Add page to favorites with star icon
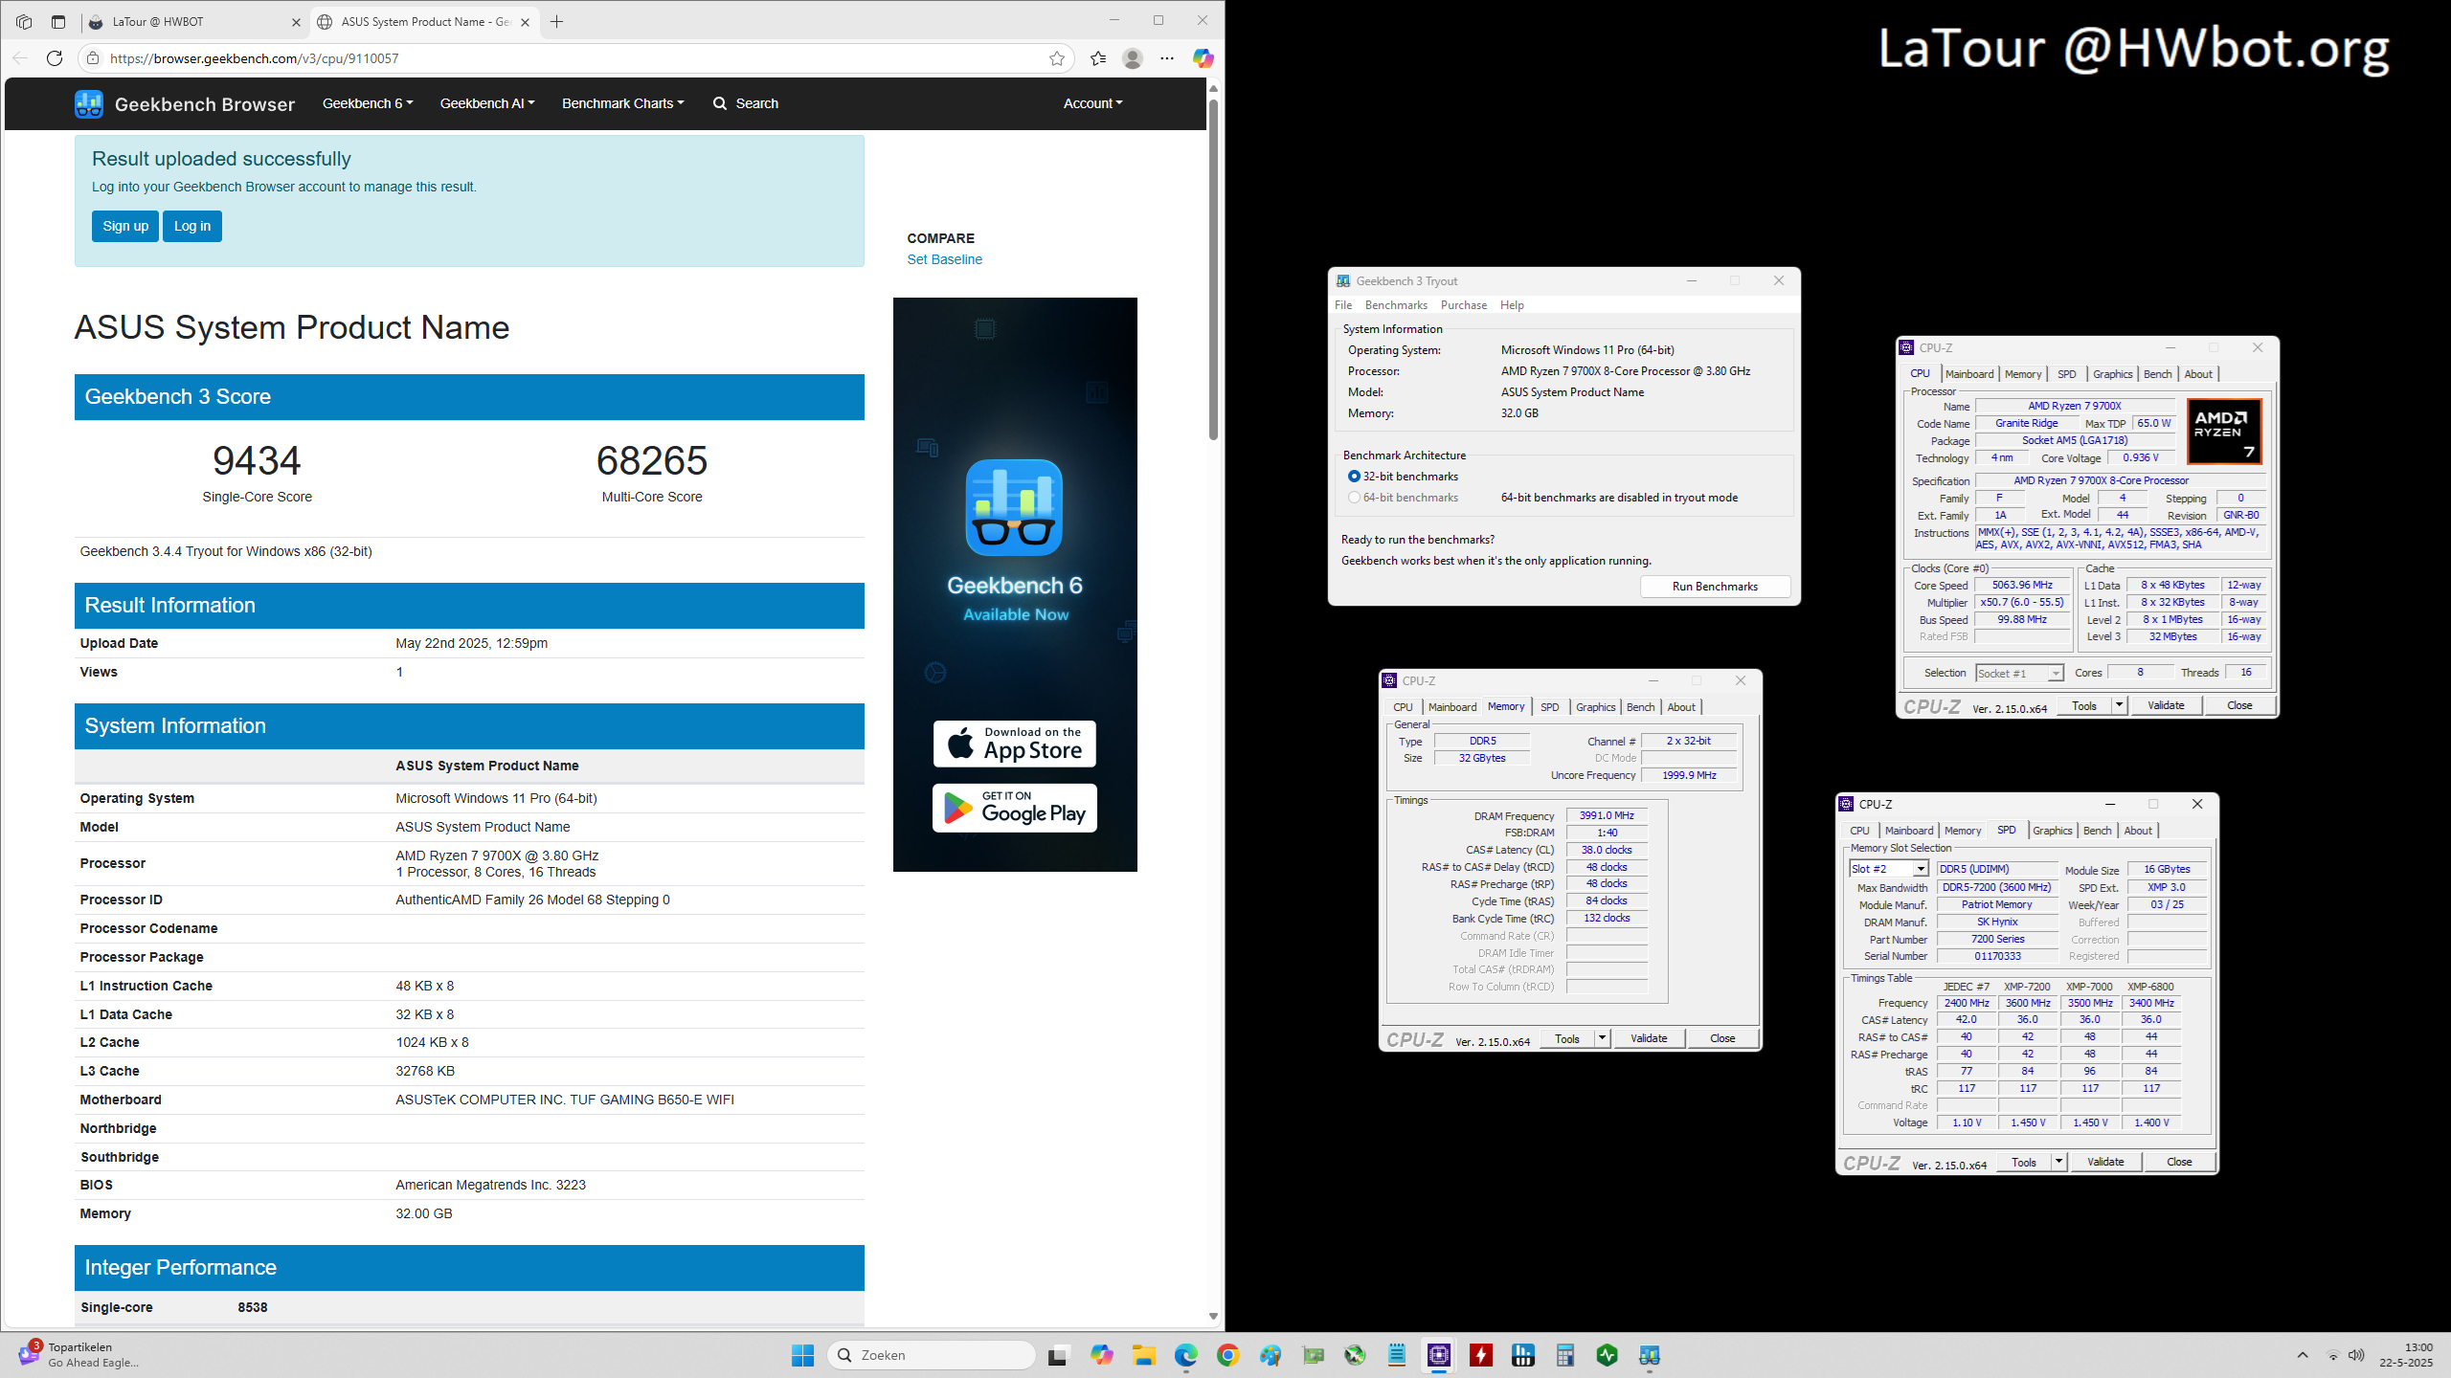This screenshot has width=2451, height=1378. (x=1057, y=58)
